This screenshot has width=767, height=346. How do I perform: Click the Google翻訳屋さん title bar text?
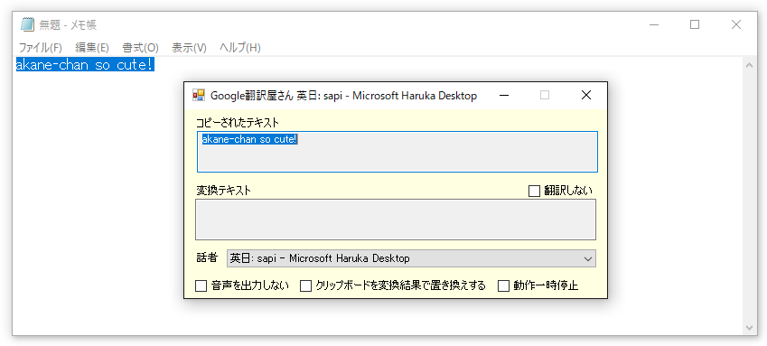[x=343, y=96]
